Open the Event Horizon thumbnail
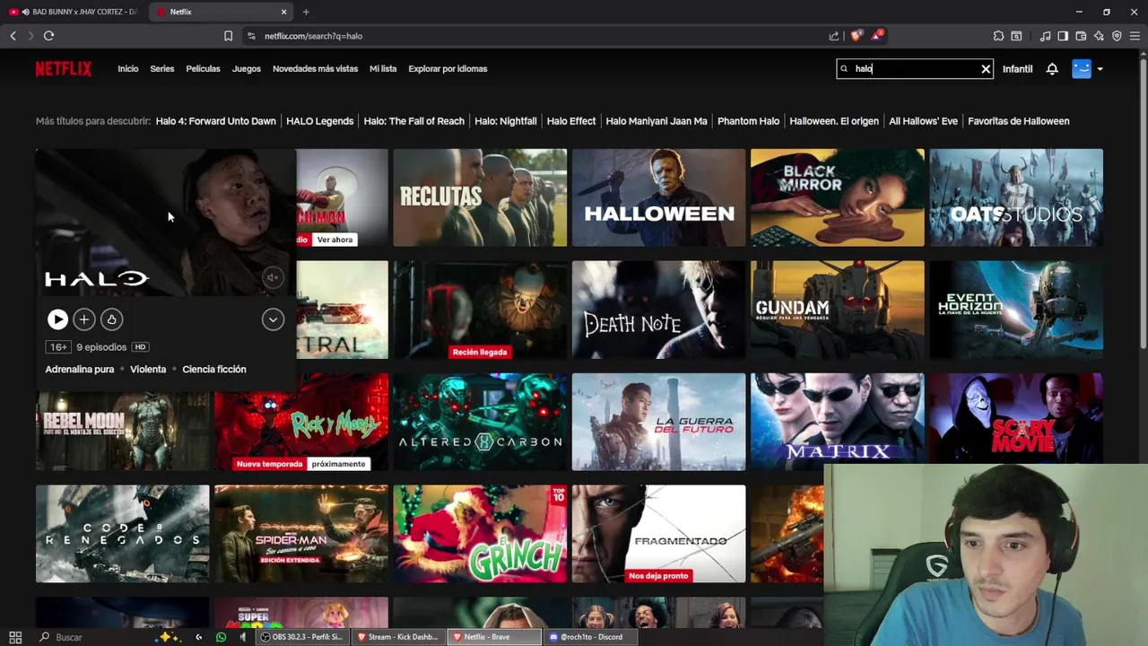The width and height of the screenshot is (1148, 646). pos(1016,310)
